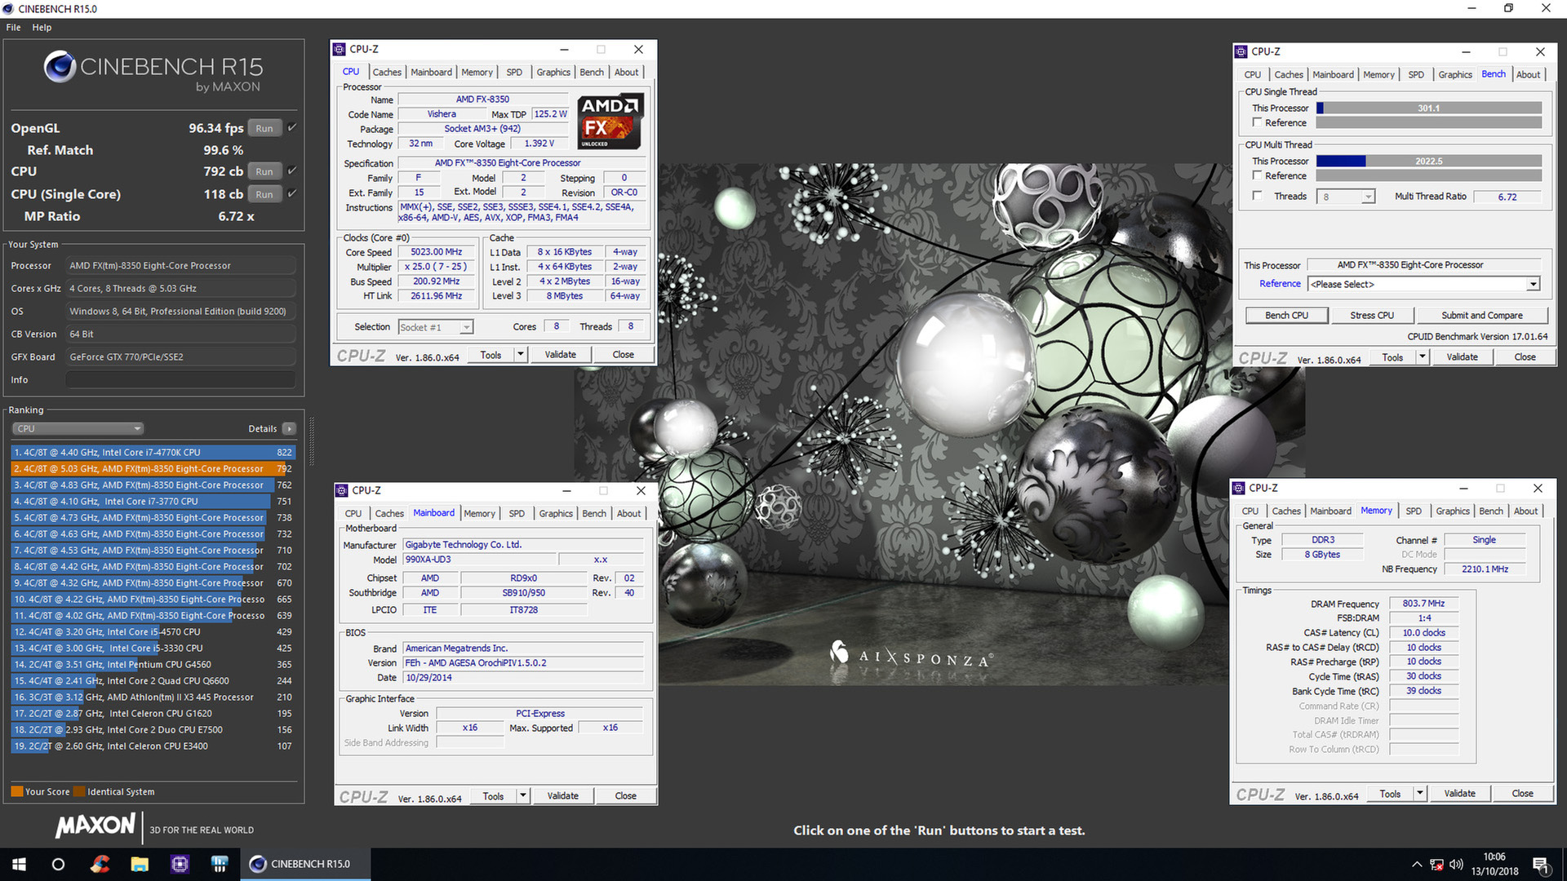The image size is (1567, 881).
Task: Click CPU-Z title icon in Memory window
Action: pyautogui.click(x=1239, y=488)
